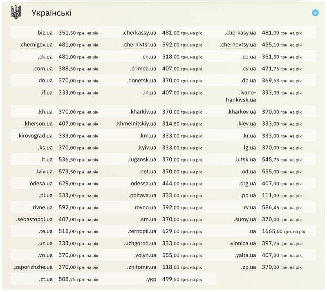Open the .biz.ua domain link
The height and width of the screenshot is (292, 327).
coord(44,33)
